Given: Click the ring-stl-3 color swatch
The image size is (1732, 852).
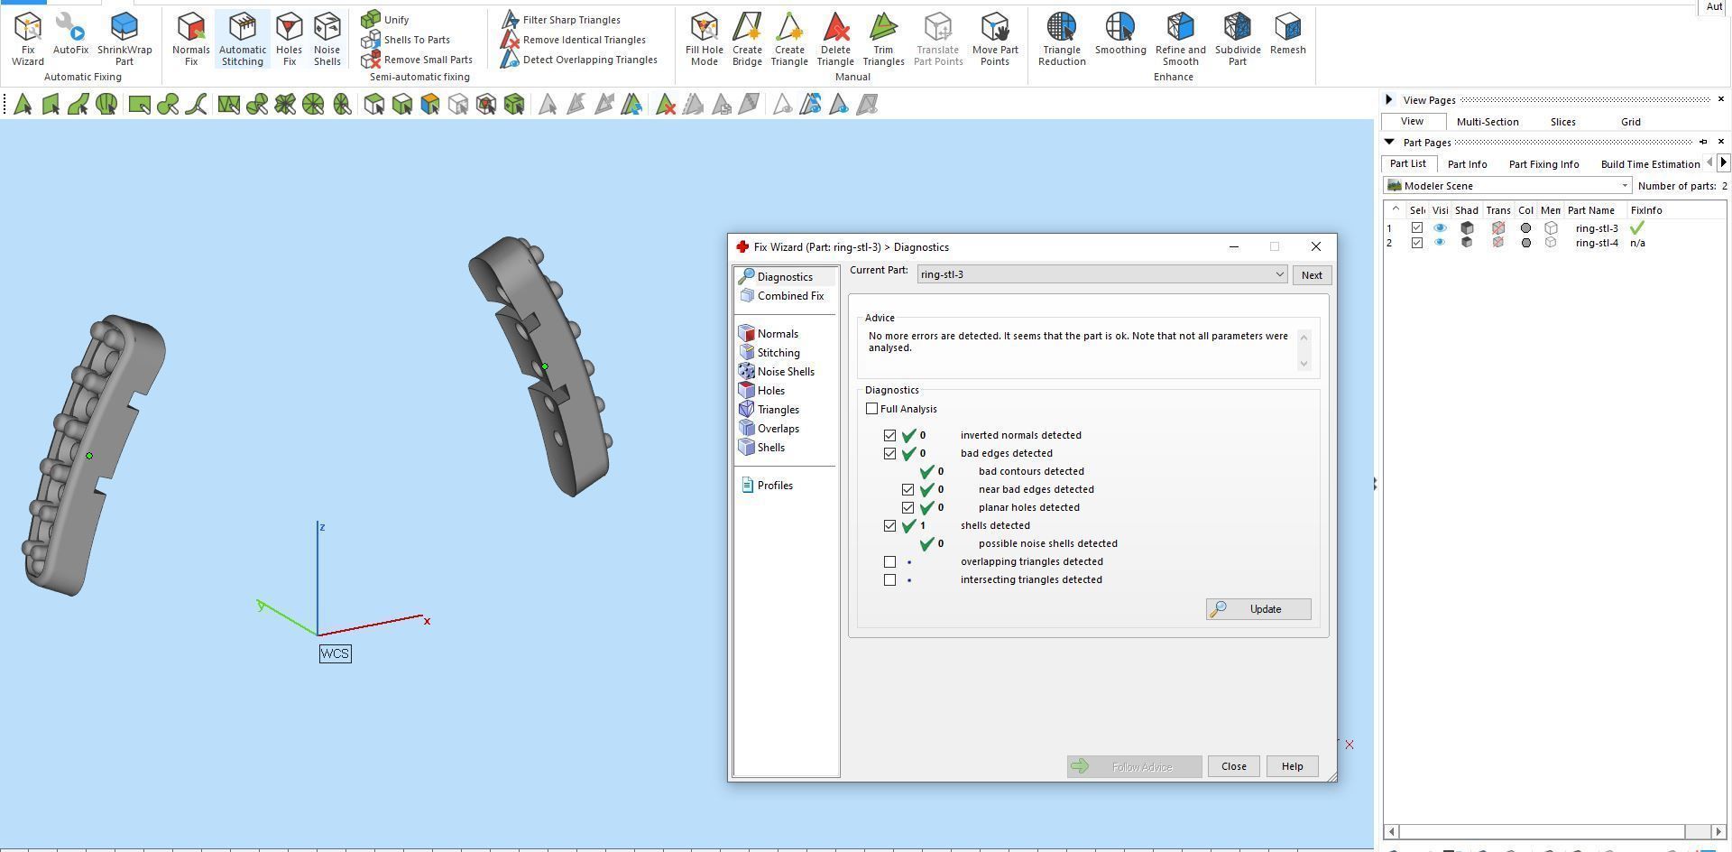Looking at the screenshot, I should pyautogui.click(x=1525, y=228).
